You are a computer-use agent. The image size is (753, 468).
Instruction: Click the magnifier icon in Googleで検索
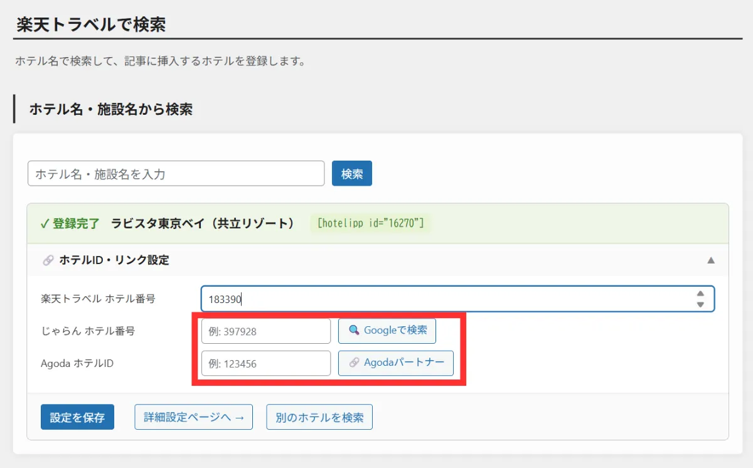click(354, 331)
